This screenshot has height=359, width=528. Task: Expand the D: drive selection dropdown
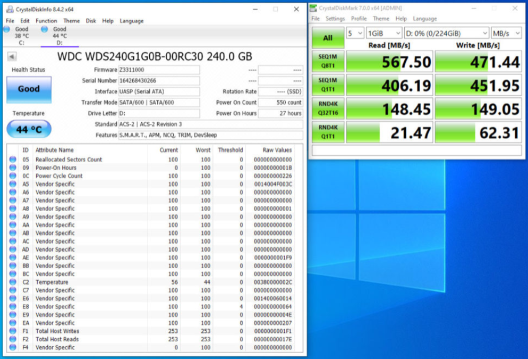tap(446, 33)
